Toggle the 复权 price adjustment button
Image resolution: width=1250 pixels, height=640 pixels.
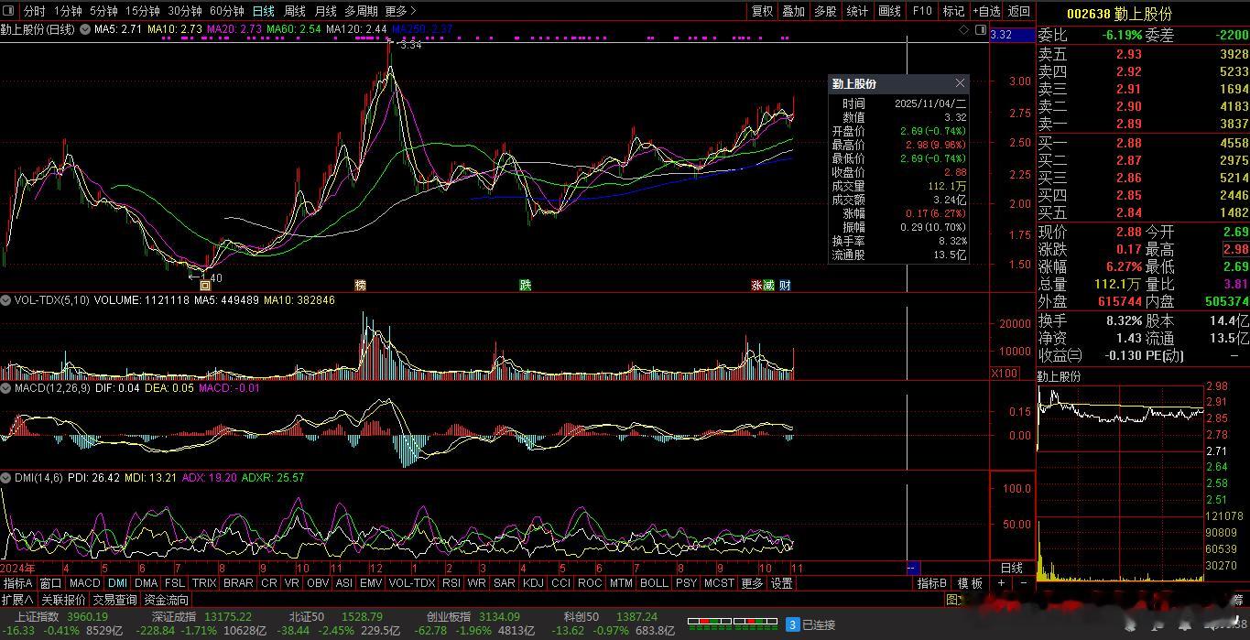[x=762, y=11]
